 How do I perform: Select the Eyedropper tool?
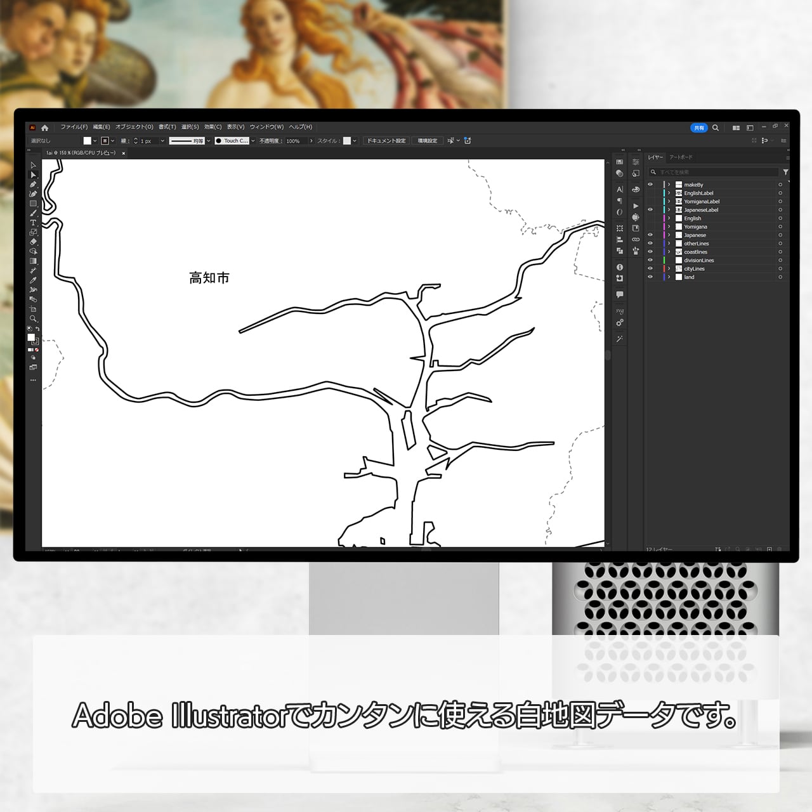click(33, 280)
